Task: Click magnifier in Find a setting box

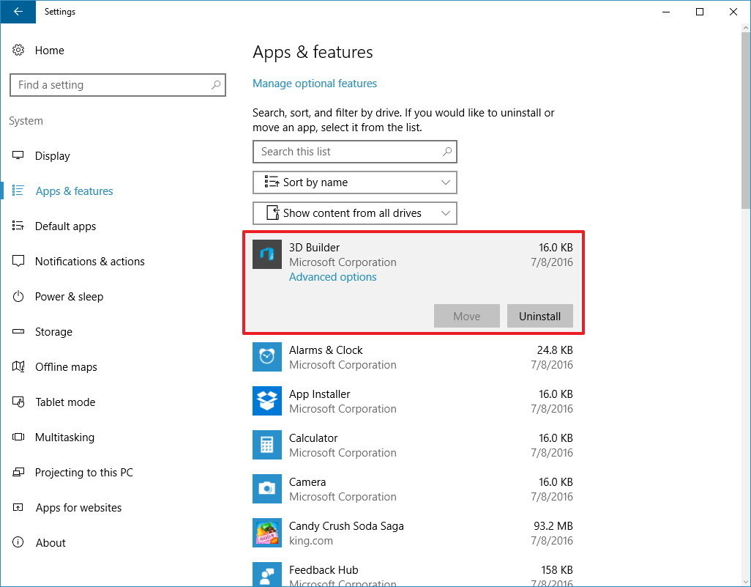Action: pyautogui.click(x=215, y=85)
